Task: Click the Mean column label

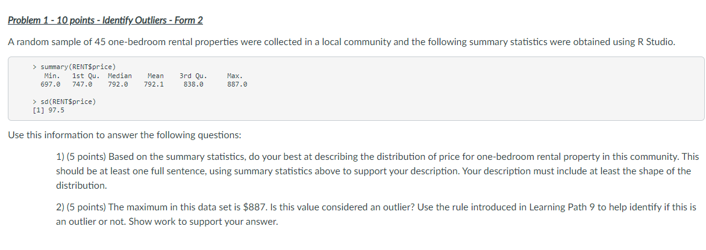Action: 155,76
